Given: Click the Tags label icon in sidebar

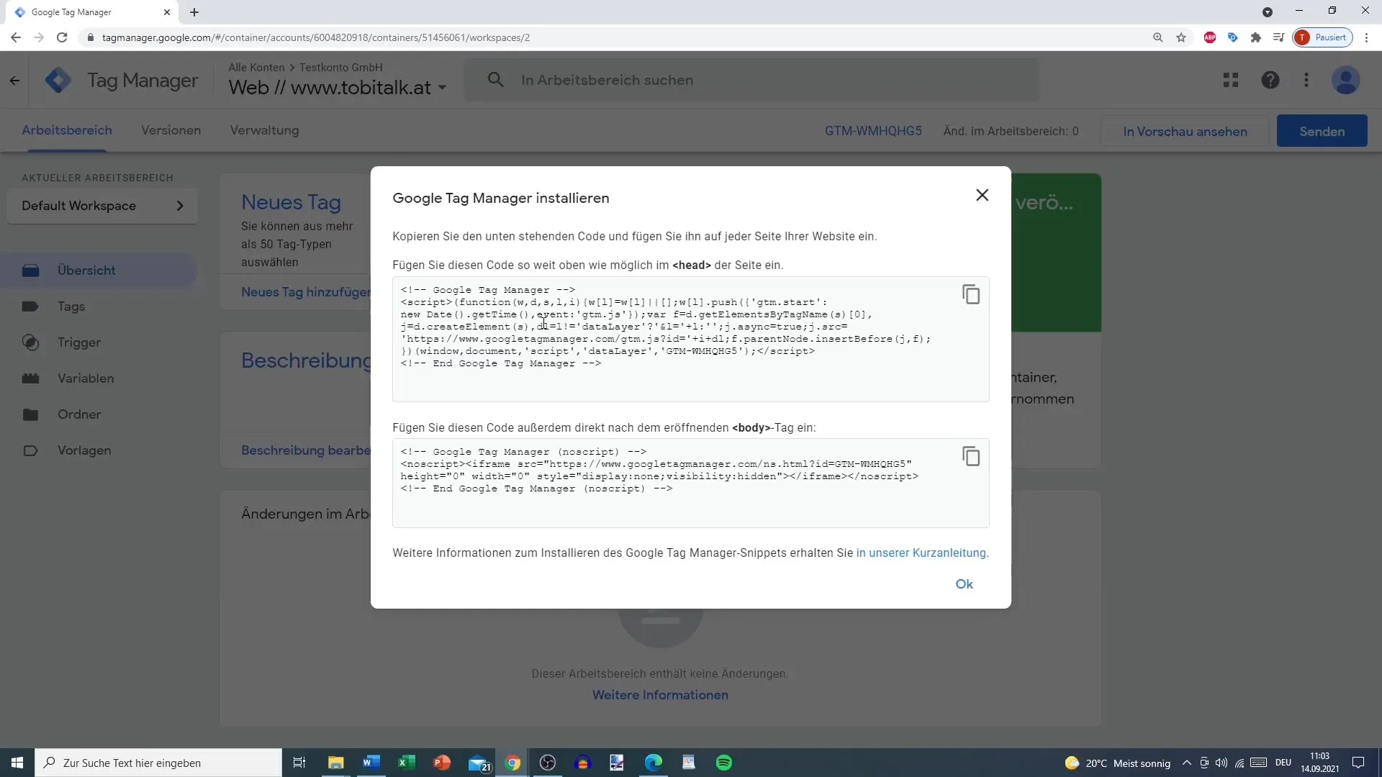Looking at the screenshot, I should (30, 306).
